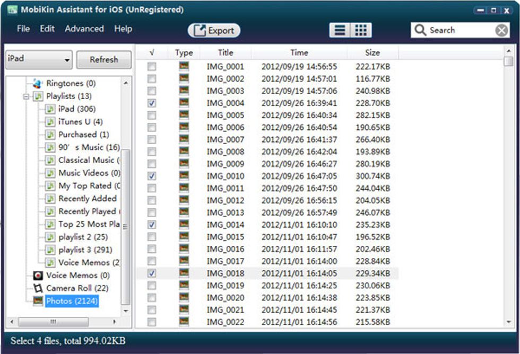Screen dimensions: 520x354
Task: Click in the Search input field
Action: (x=461, y=30)
